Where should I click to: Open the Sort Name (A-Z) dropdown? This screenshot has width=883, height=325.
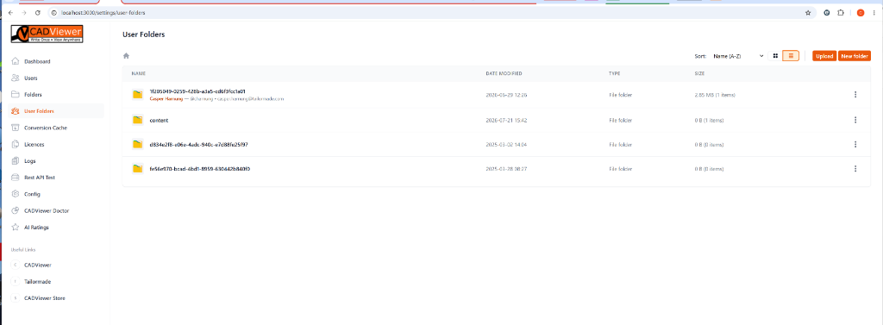pyautogui.click(x=738, y=56)
